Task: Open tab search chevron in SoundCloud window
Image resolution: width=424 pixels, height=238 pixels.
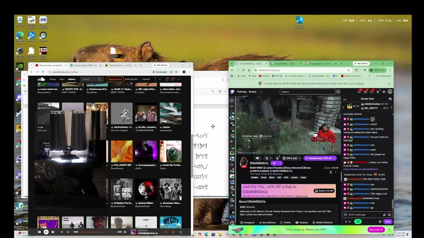Action: pos(31,65)
